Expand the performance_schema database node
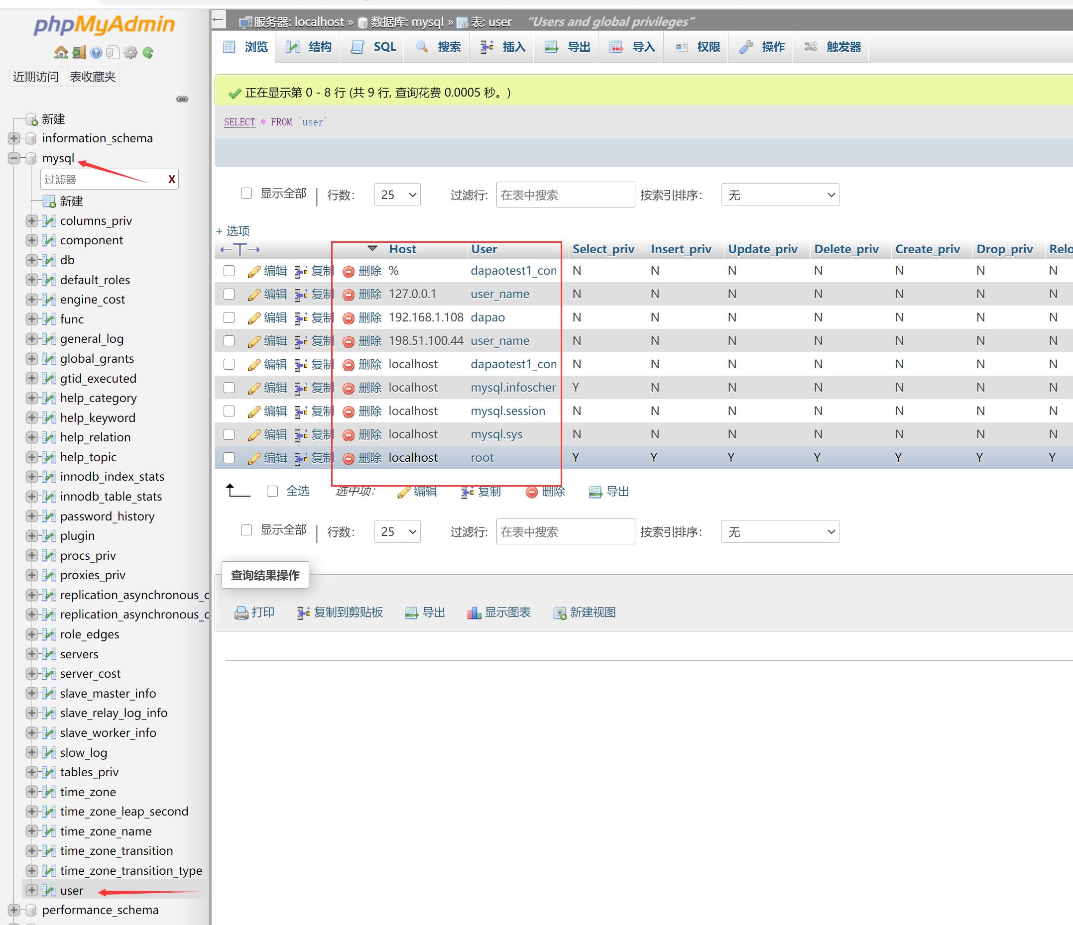The width and height of the screenshot is (1073, 925). (x=14, y=910)
